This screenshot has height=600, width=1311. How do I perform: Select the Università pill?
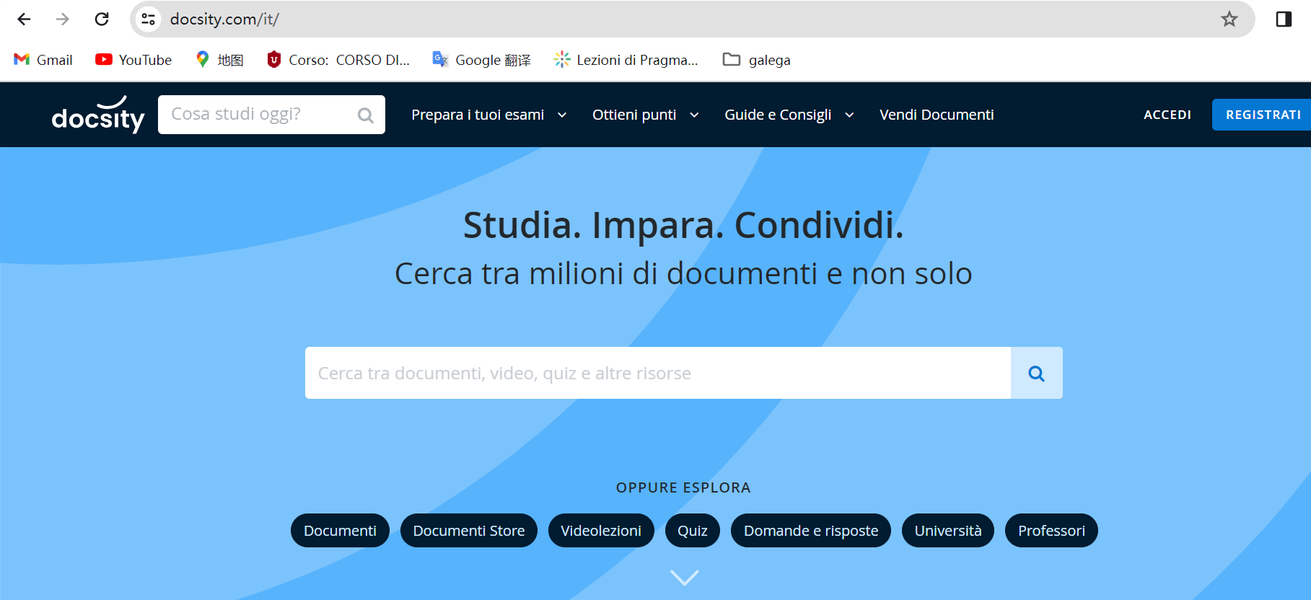948,531
